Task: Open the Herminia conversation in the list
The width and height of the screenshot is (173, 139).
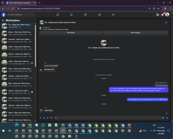Action: (17, 41)
